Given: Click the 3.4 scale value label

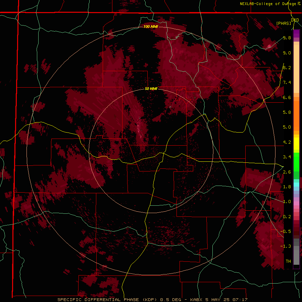Looking at the screenshot, I should 287,157.
